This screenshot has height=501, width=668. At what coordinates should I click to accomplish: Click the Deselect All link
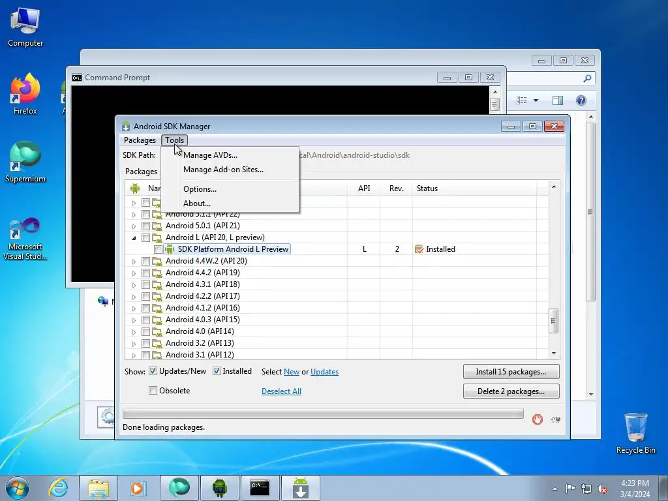(281, 391)
